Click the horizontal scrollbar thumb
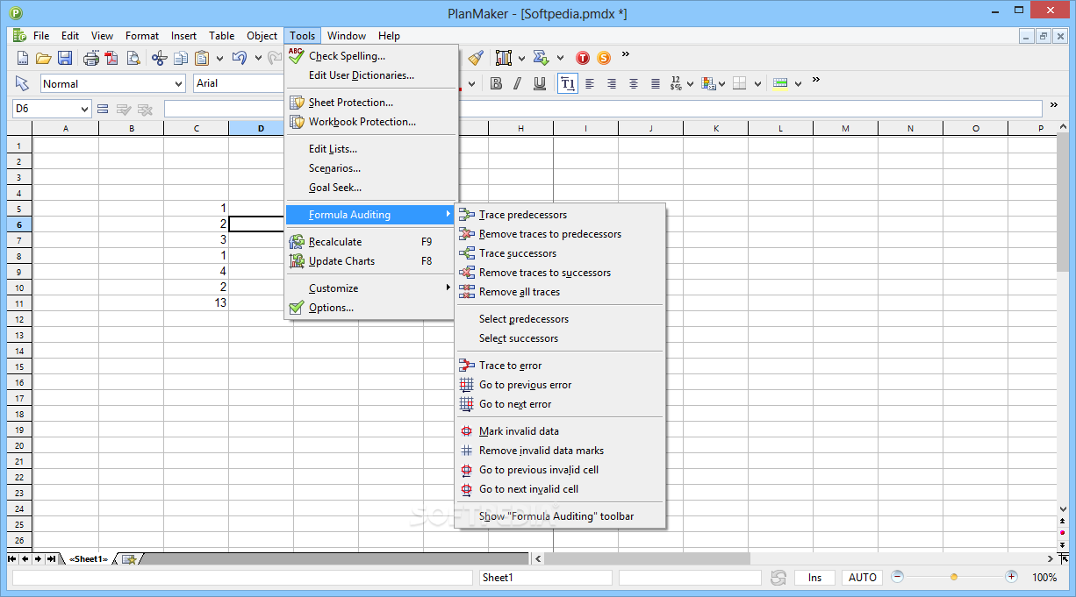This screenshot has height=597, width=1076. tap(647, 558)
